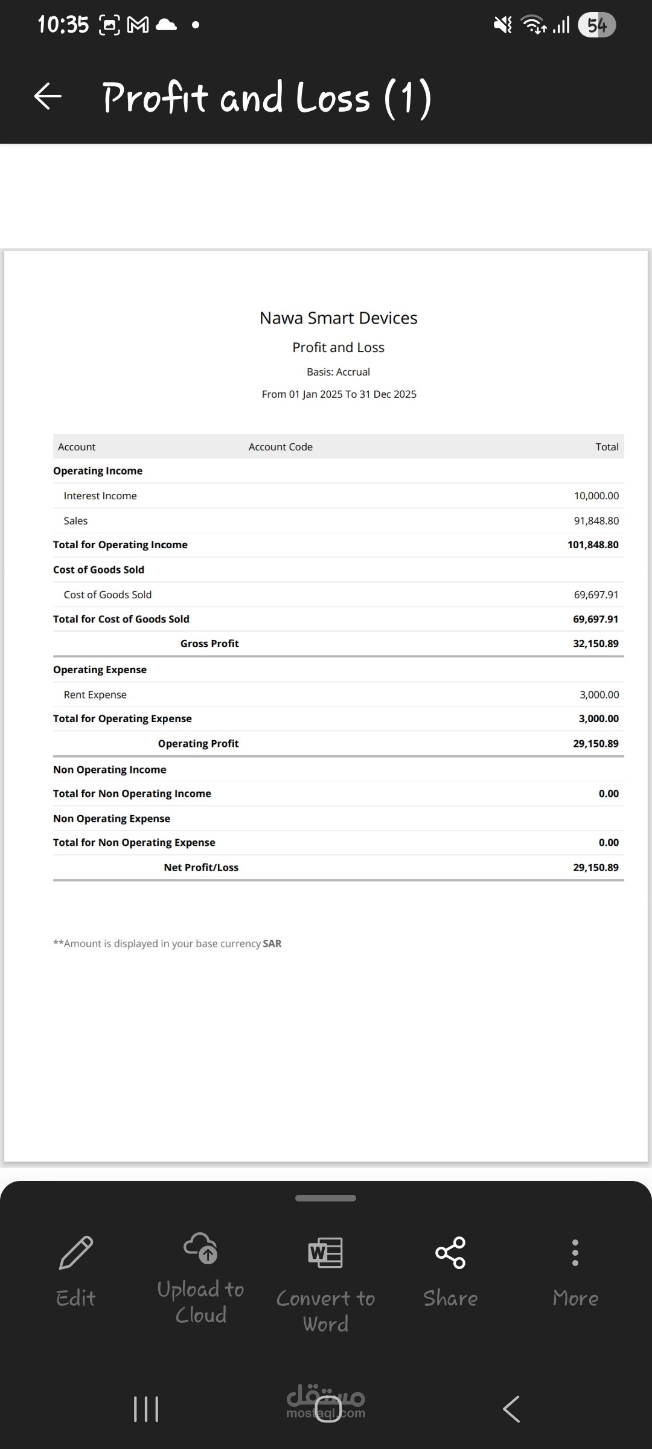Tap the base currency SAR note

click(167, 944)
